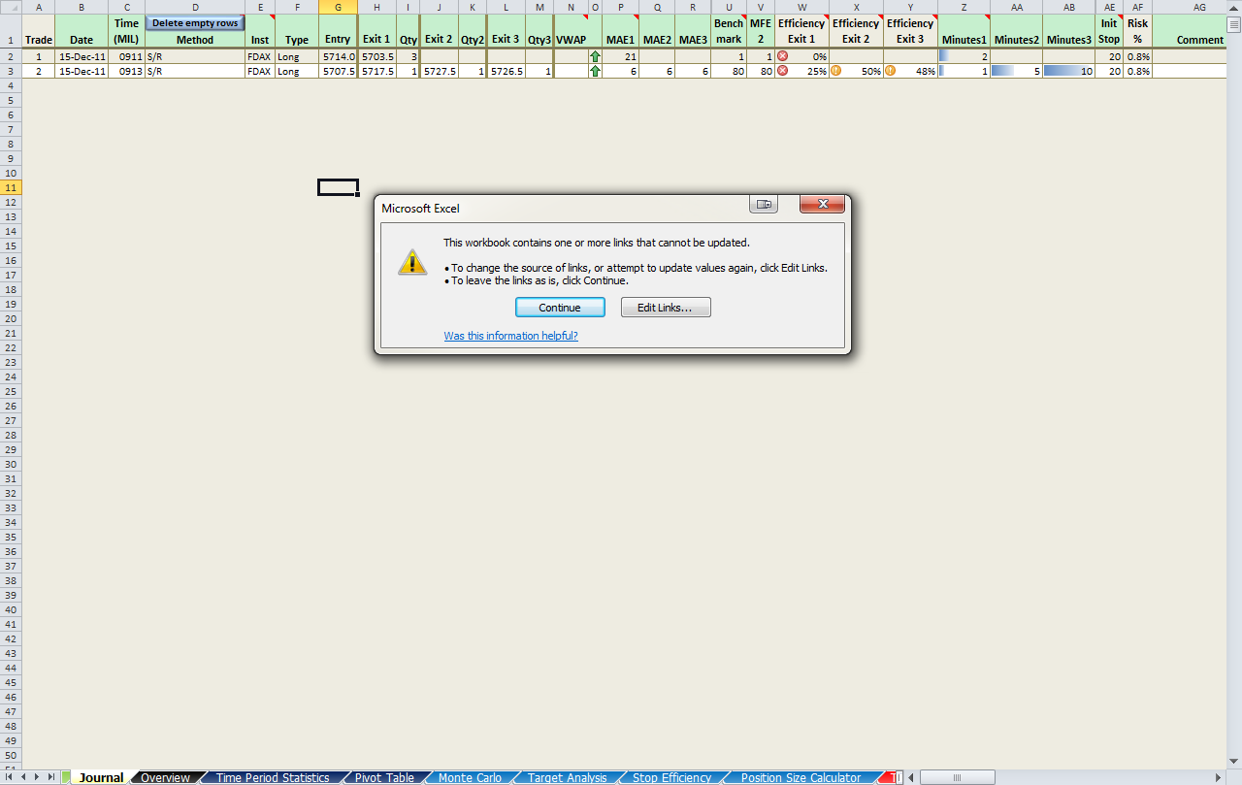The width and height of the screenshot is (1242, 785).
Task: Select the time cell 0911
Action: click(126, 57)
